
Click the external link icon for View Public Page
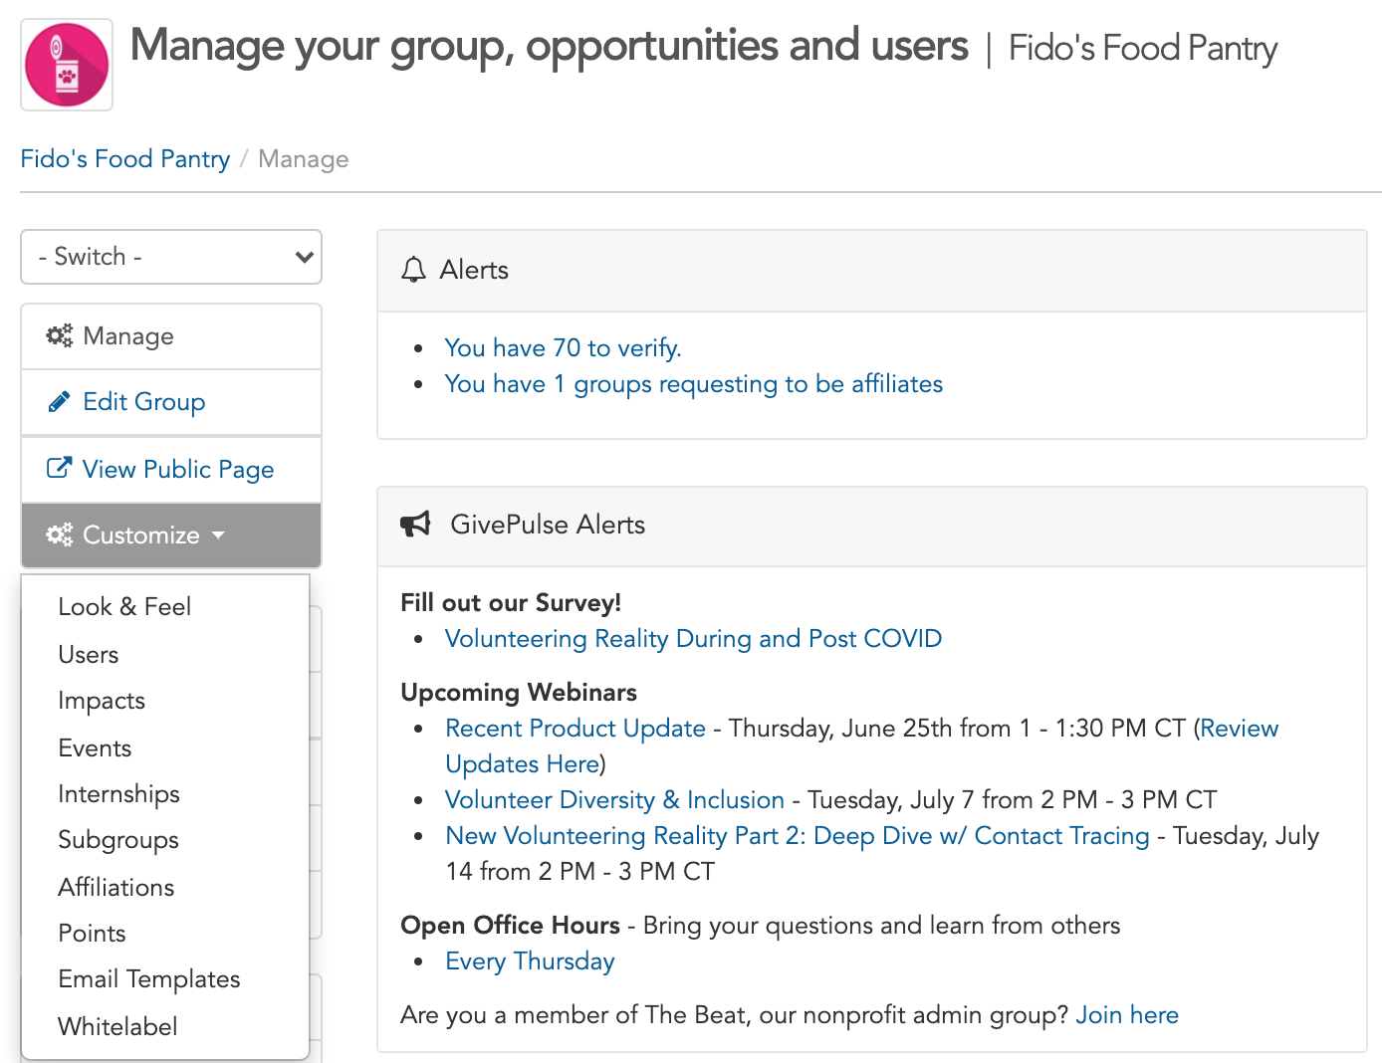pos(60,468)
